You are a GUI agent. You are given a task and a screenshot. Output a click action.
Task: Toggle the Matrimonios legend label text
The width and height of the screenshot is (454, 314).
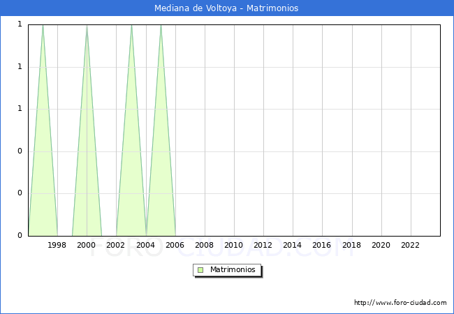[x=233, y=269]
